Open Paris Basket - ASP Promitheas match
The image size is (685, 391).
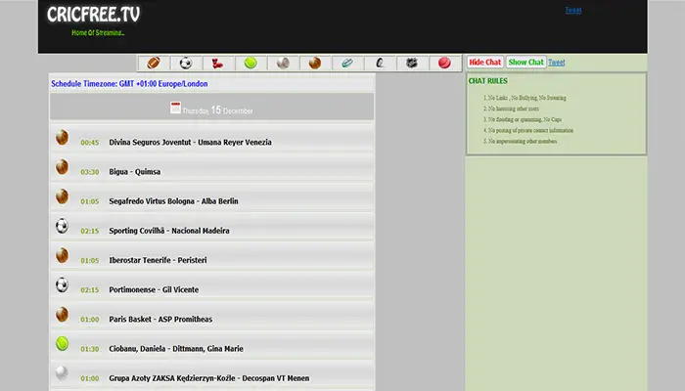(x=160, y=320)
